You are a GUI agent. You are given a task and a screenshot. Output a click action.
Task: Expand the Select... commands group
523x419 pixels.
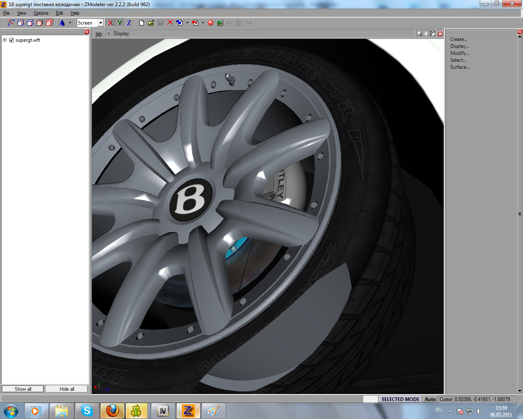pyautogui.click(x=458, y=60)
